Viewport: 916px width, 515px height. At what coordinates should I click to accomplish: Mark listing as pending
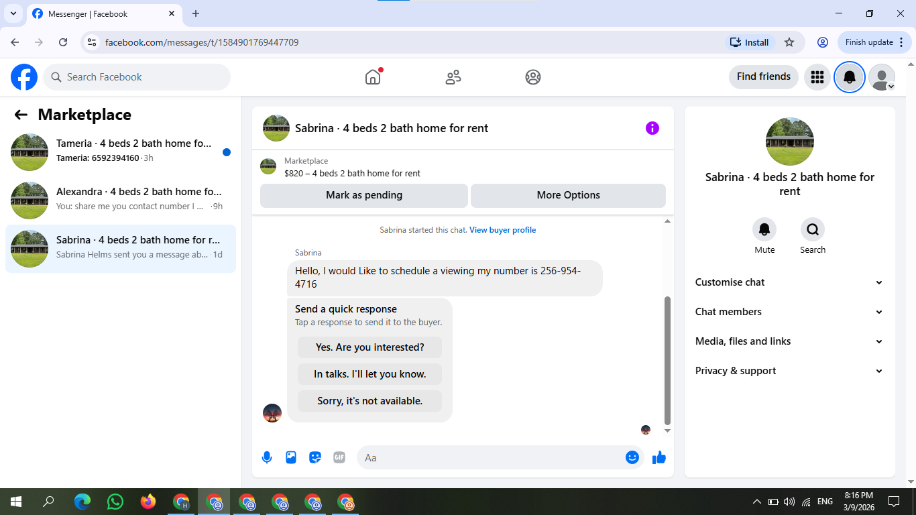tap(364, 195)
